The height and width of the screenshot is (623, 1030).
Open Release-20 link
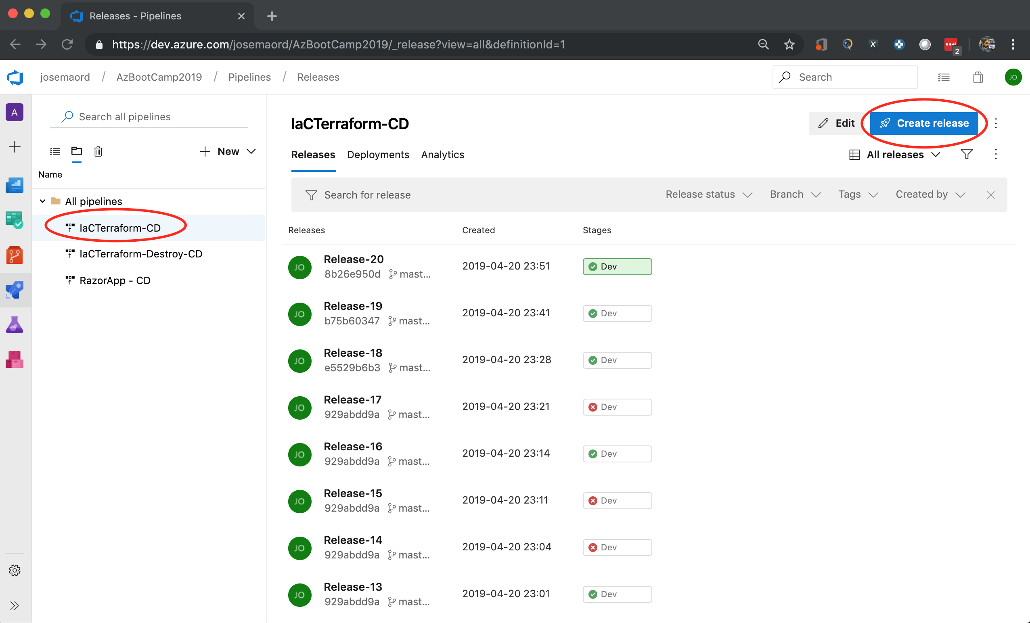(354, 259)
